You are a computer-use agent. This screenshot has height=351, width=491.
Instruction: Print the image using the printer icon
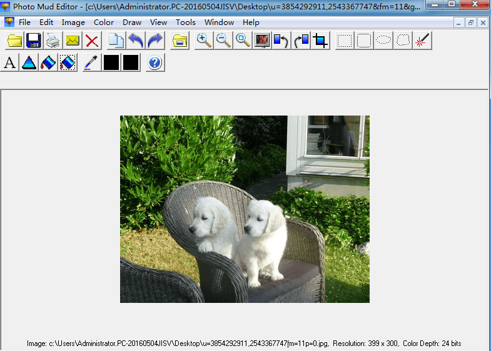pyautogui.click(x=53, y=41)
